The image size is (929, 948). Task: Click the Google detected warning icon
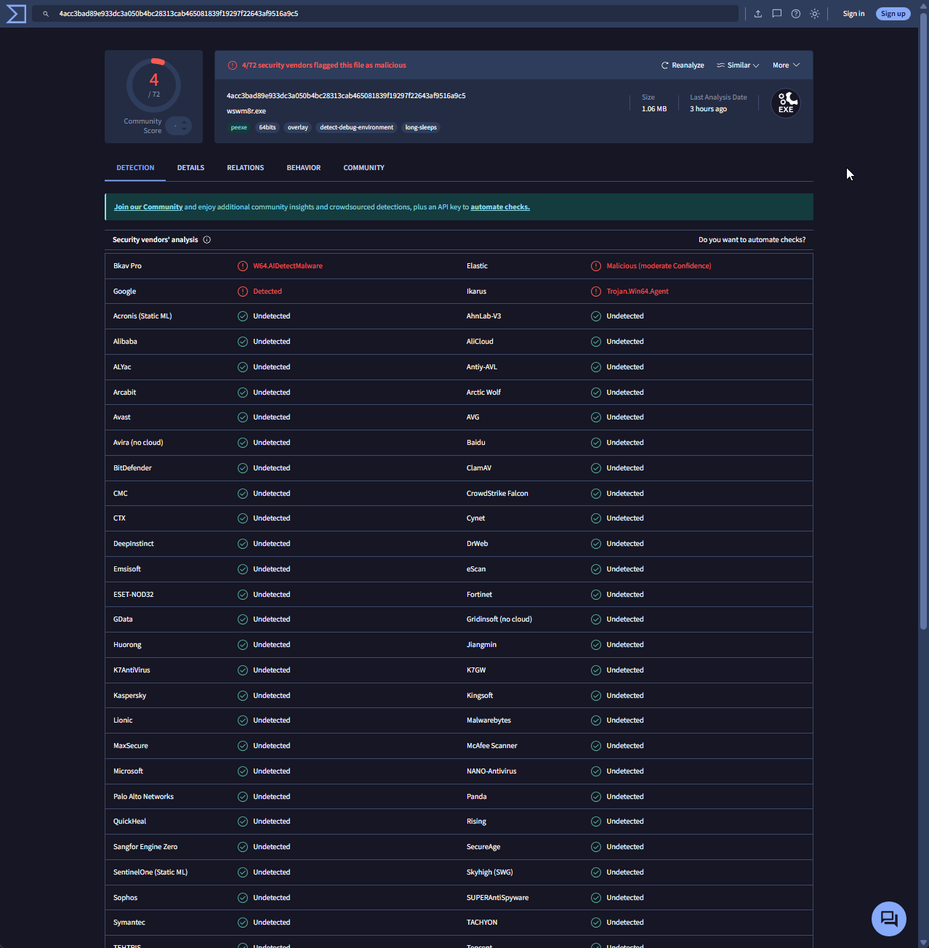(x=243, y=292)
